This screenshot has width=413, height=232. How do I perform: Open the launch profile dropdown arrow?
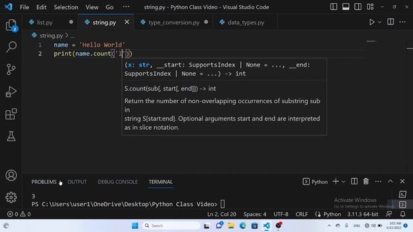[343, 182]
